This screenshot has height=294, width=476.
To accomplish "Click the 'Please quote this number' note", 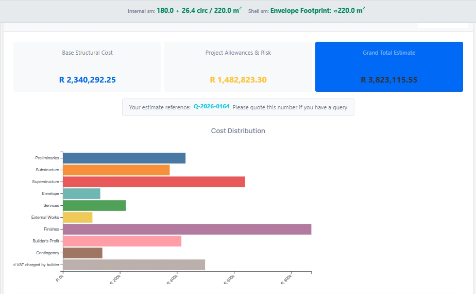I will (x=290, y=107).
